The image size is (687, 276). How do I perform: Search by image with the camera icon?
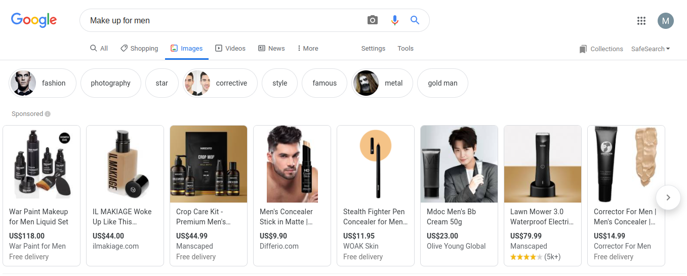click(373, 20)
